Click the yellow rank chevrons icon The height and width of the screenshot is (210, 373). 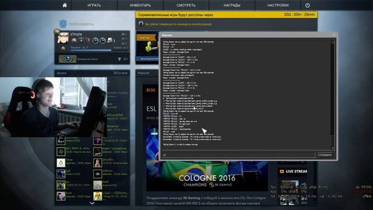click(x=63, y=48)
